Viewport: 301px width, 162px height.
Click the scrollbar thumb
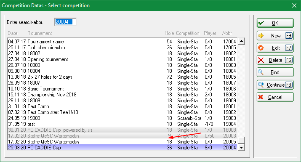point(242,140)
